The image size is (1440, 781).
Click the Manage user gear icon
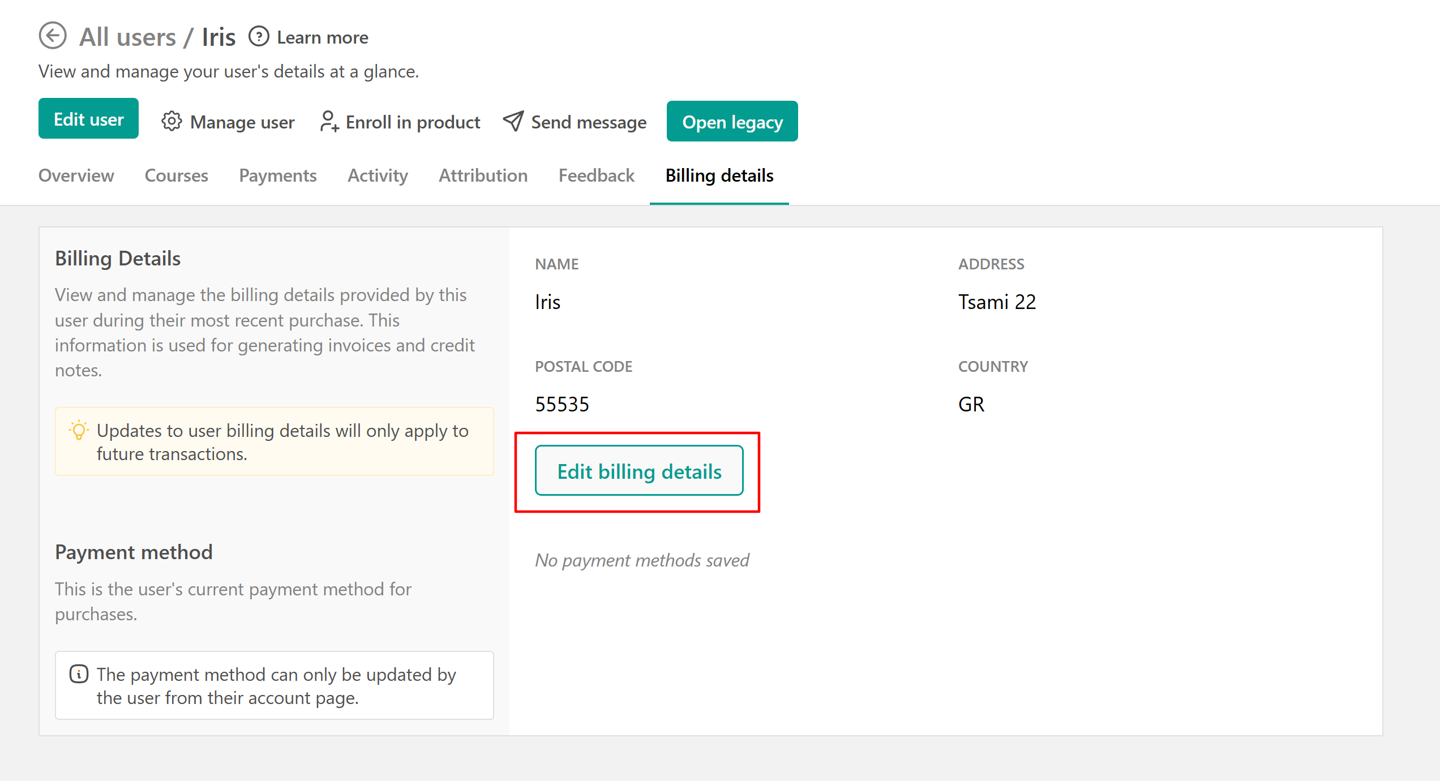pos(172,121)
